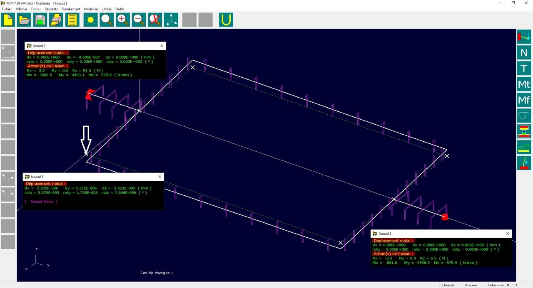The height and width of the screenshot is (288, 533).
Task: Close the Noeud 2 info window
Action: click(x=508, y=234)
